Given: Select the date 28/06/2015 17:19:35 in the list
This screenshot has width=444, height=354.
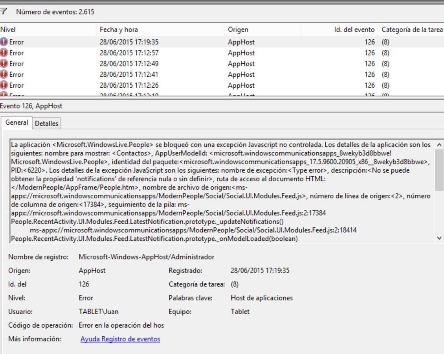Looking at the screenshot, I should point(129,42).
